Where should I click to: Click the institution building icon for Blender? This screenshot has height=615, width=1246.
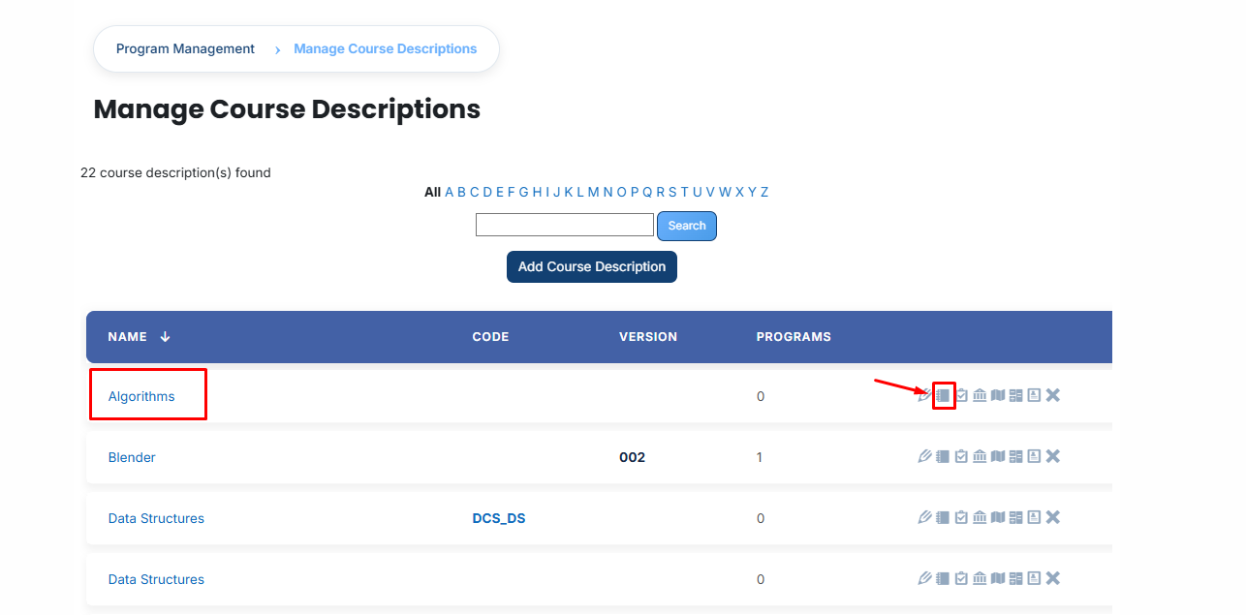980,456
